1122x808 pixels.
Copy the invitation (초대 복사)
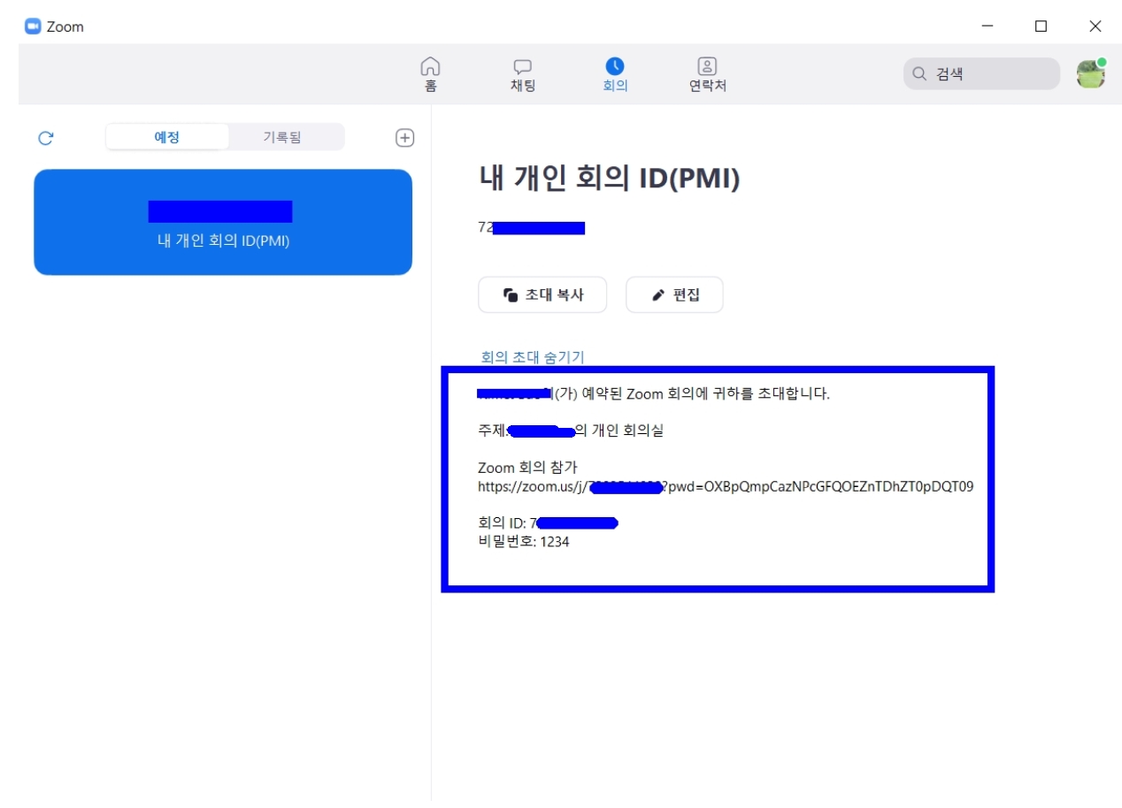[542, 295]
